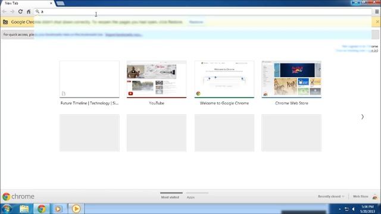Viewport: 381px width, 214px height.
Task: Reload the page with the refresh icon
Action: pyautogui.click(x=20, y=11)
